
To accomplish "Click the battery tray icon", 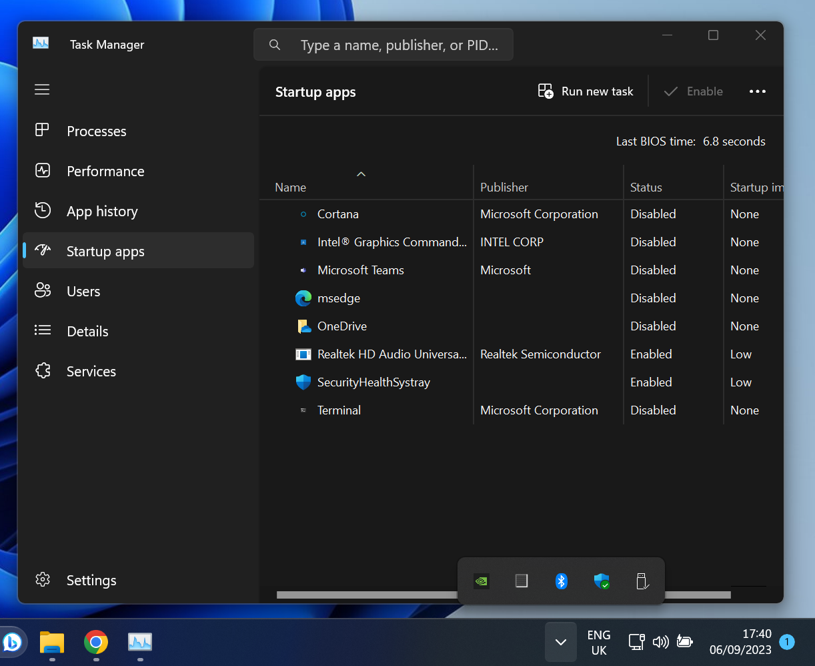I will (685, 642).
